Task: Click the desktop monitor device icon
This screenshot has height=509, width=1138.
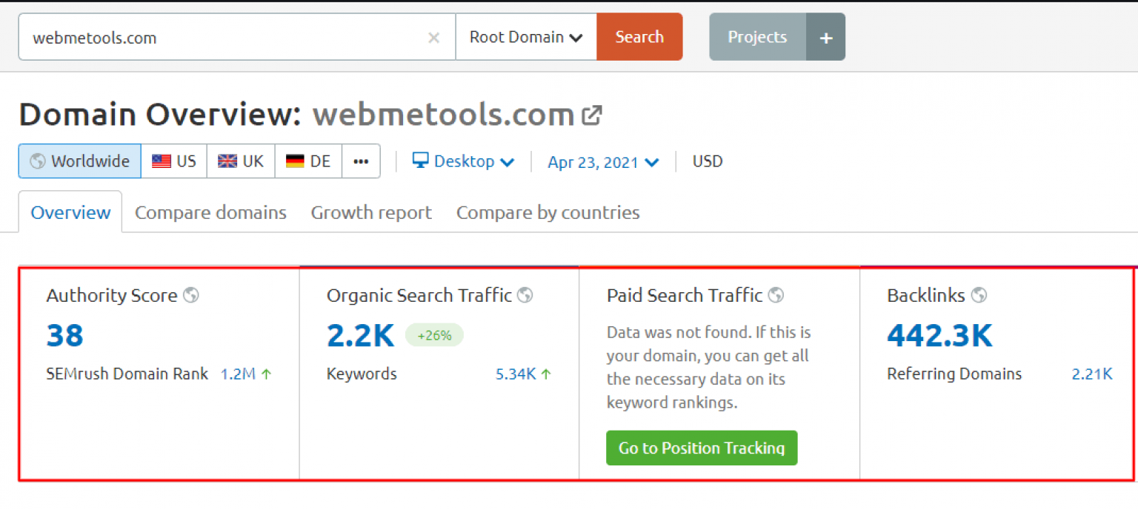Action: (420, 161)
